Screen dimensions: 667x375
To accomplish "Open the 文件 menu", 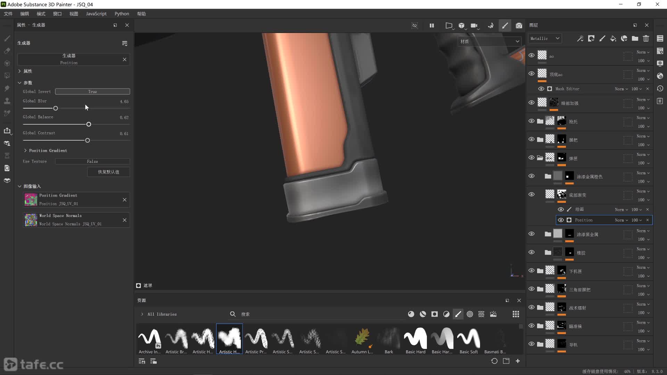I will 8,14.
